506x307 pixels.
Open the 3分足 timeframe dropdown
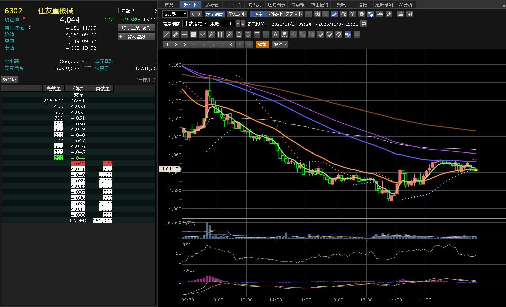[x=175, y=14]
